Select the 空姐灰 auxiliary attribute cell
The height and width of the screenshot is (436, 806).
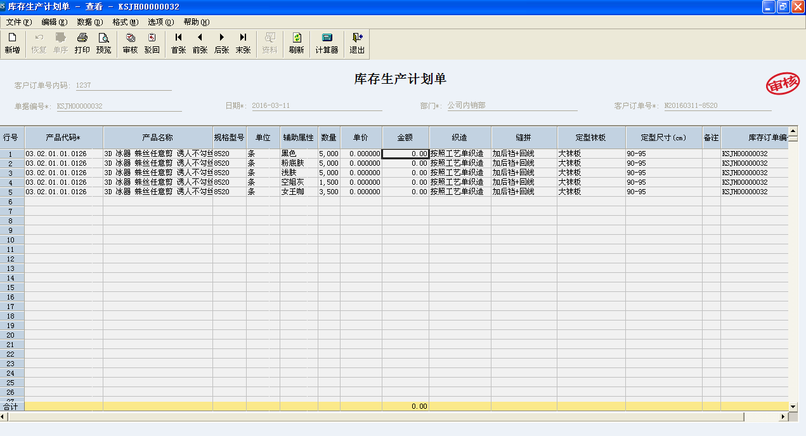pyautogui.click(x=299, y=182)
